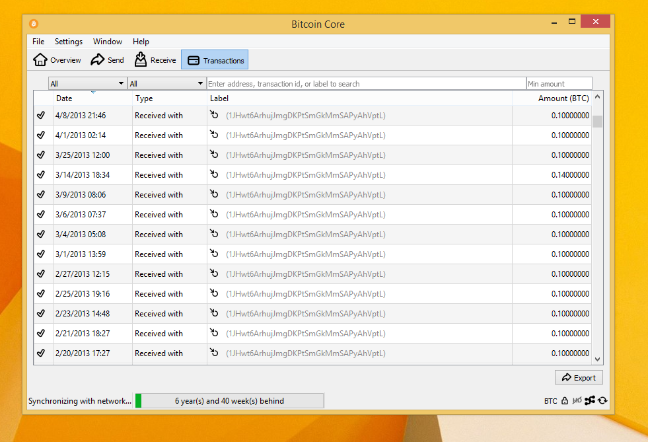Focus the Min amount field
This screenshot has height=442, width=648.
pos(559,83)
